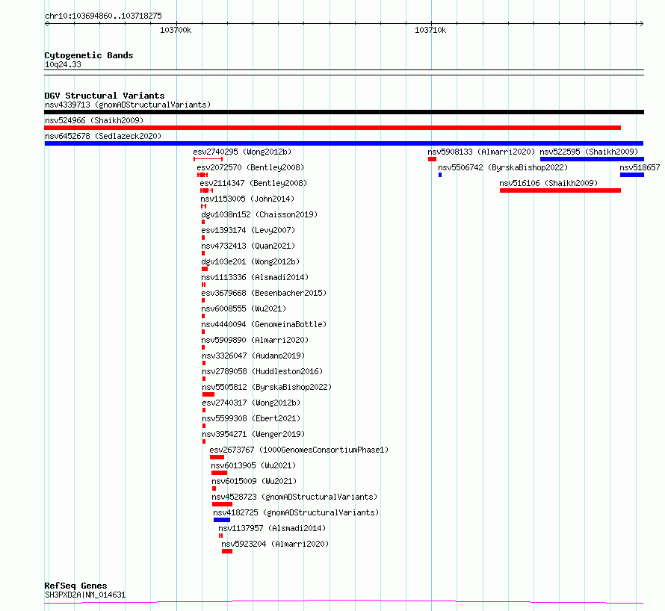Open nsv6013905 (Wu2021) label
The height and width of the screenshot is (611, 665).
click(253, 465)
